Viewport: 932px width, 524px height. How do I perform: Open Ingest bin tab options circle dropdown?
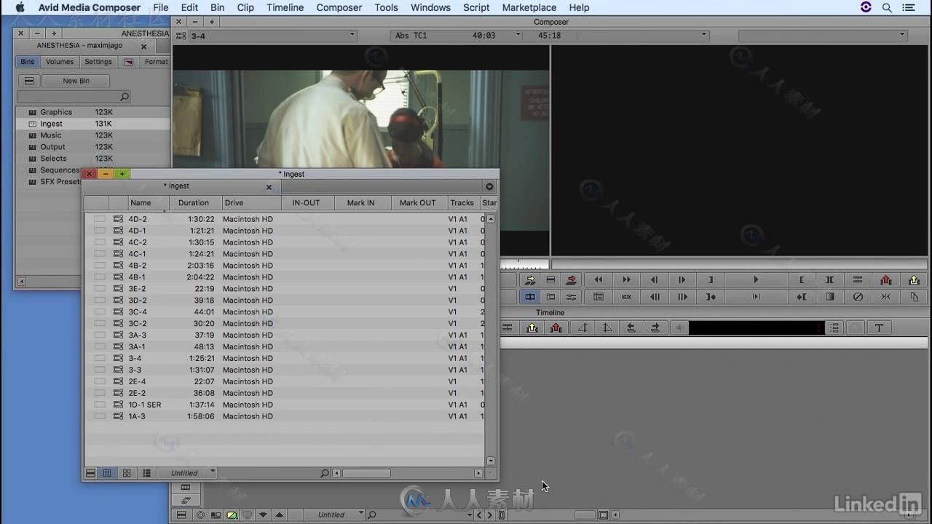[x=489, y=186]
